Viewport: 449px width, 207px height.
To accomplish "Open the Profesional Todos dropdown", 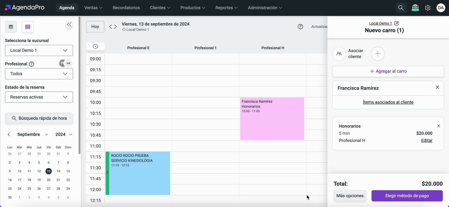I will click(x=39, y=74).
